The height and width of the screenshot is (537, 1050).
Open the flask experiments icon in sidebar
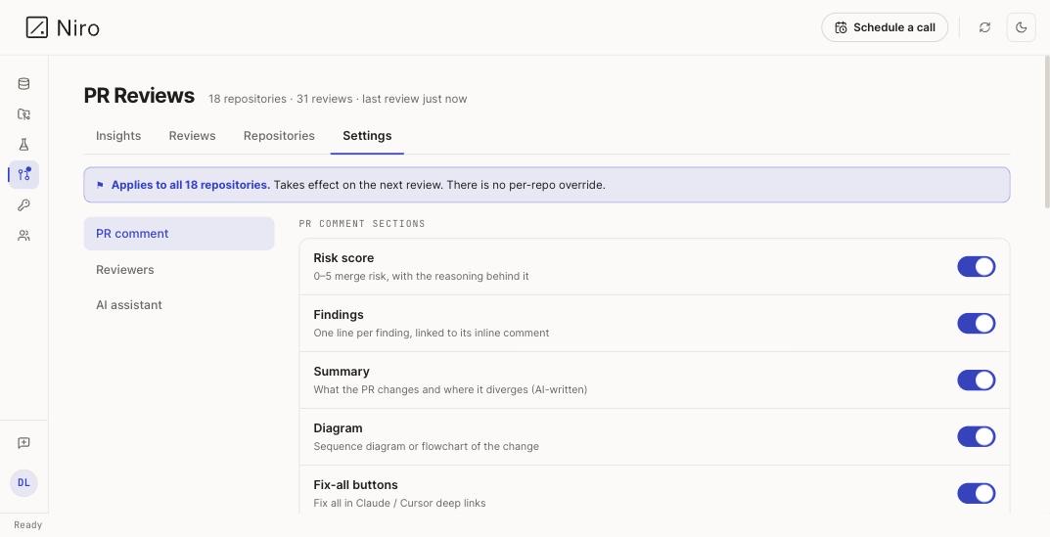(x=23, y=145)
